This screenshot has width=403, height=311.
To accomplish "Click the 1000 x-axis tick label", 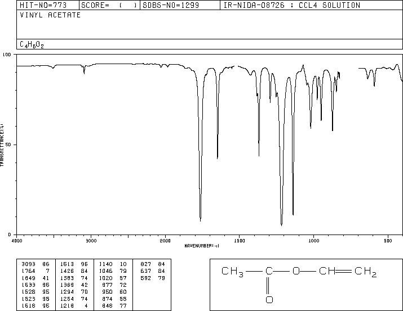I will coord(314,241).
